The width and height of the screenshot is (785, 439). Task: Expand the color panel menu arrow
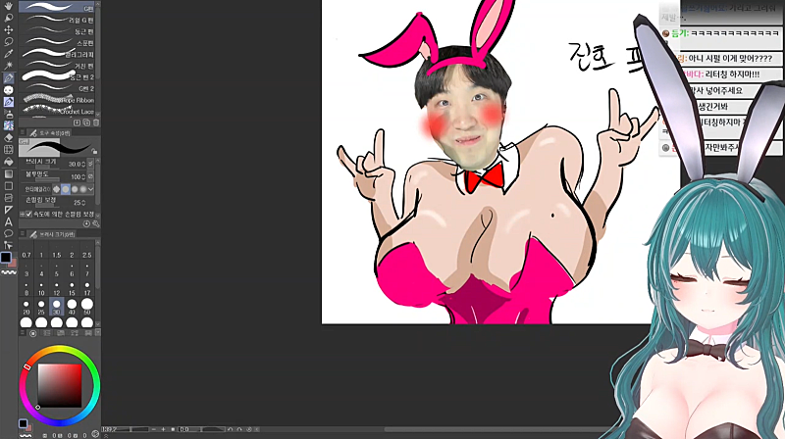(x=97, y=332)
